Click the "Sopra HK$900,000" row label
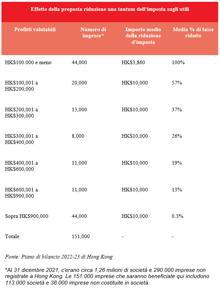This screenshot has width=220, height=290. pyautogui.click(x=27, y=216)
